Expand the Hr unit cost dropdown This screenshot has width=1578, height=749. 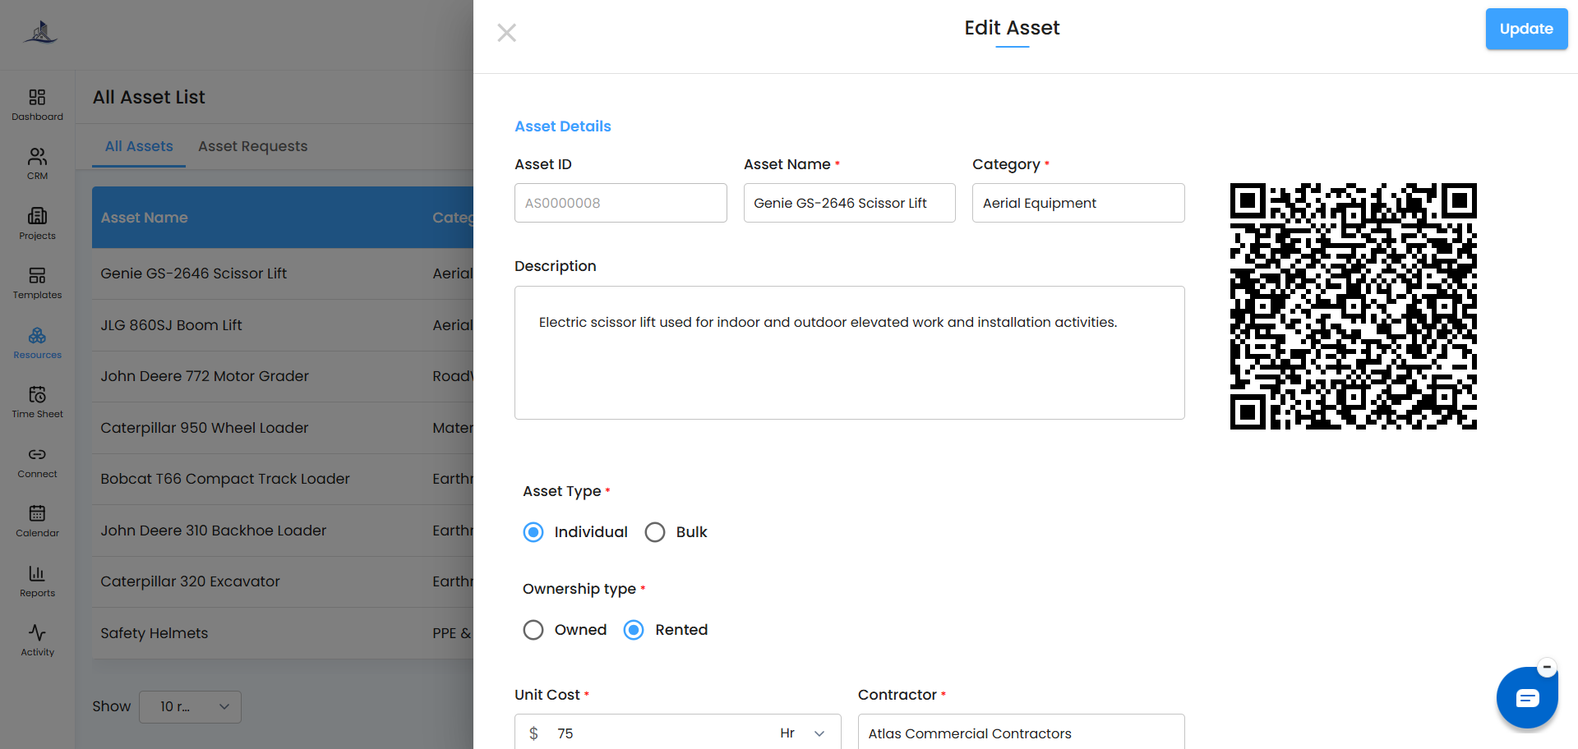click(x=802, y=733)
